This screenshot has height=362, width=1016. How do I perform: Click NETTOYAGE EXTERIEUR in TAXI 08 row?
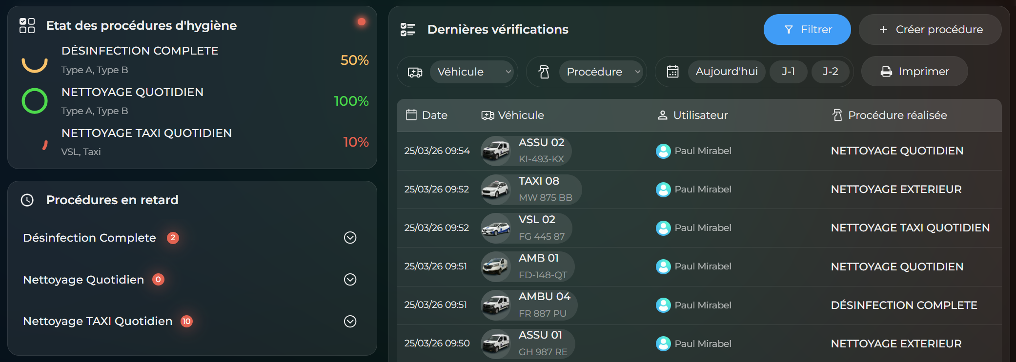point(896,190)
